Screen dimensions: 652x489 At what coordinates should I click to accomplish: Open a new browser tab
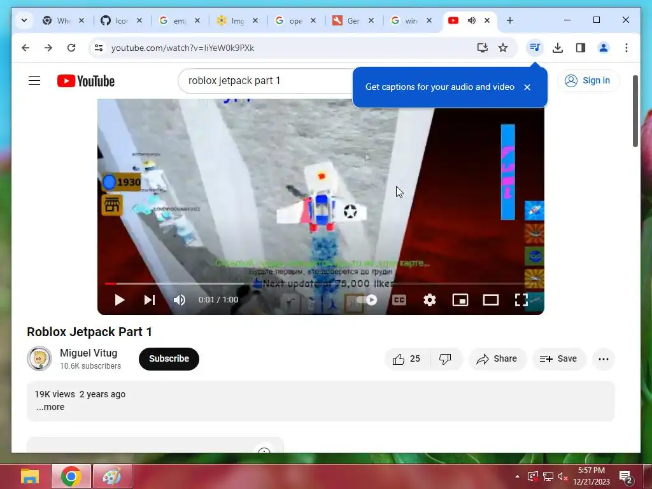pos(510,20)
